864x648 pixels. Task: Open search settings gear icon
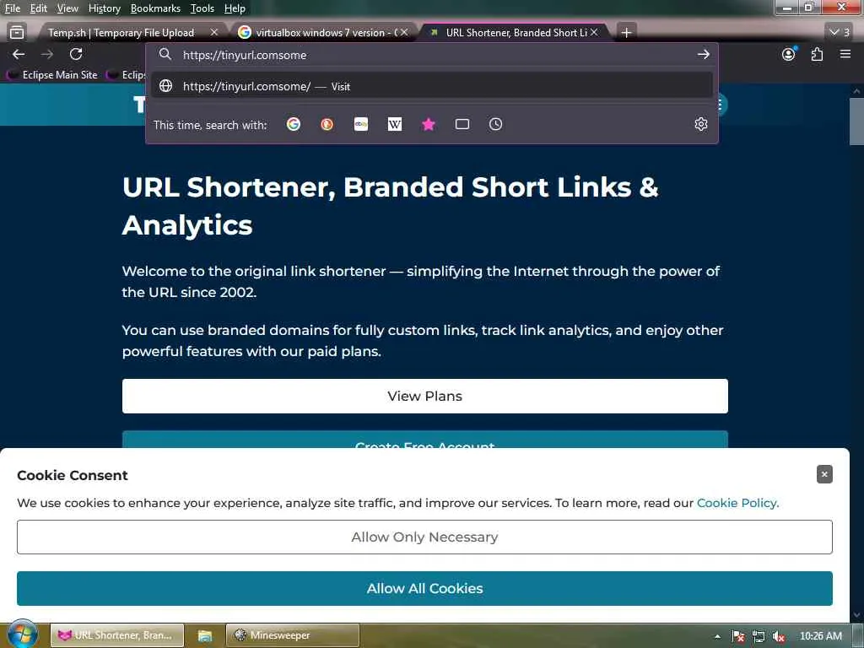point(701,125)
